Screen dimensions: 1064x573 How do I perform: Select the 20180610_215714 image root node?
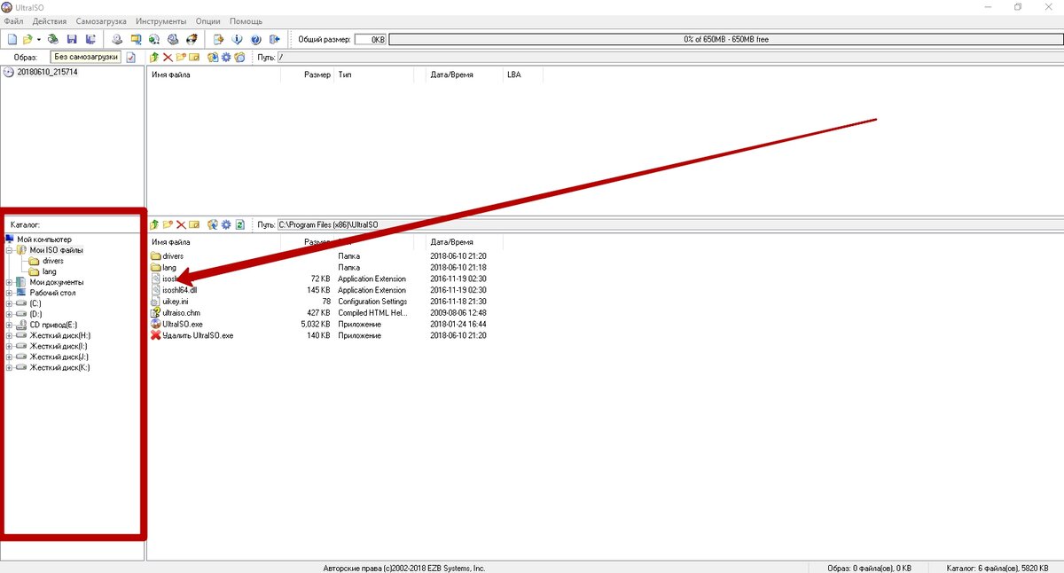pyautogui.click(x=47, y=72)
